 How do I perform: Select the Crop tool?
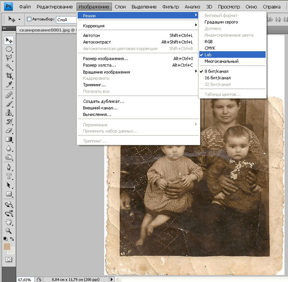9,75
